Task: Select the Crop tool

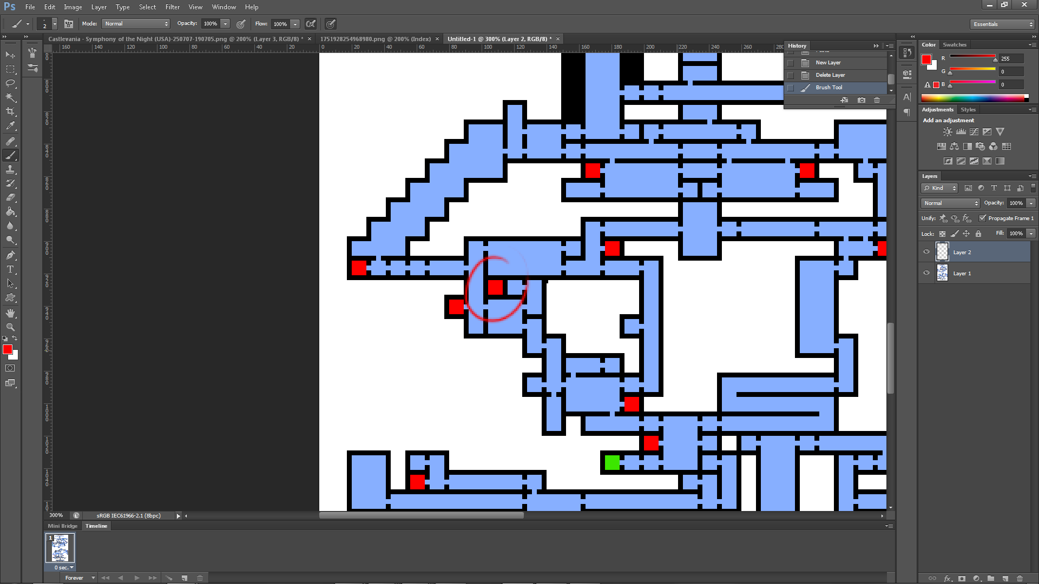Action: click(10, 111)
